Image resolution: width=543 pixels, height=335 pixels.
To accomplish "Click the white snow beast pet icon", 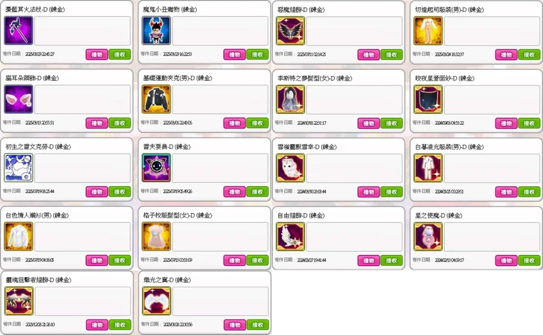I will point(290,168).
